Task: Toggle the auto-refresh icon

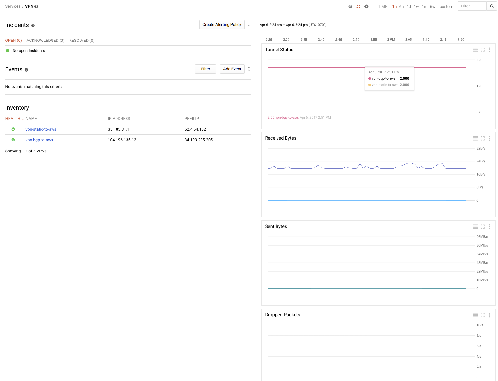Action: tap(358, 6)
